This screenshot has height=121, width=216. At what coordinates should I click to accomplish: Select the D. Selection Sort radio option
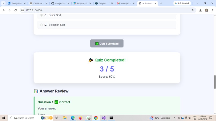pyautogui.click(x=42, y=25)
